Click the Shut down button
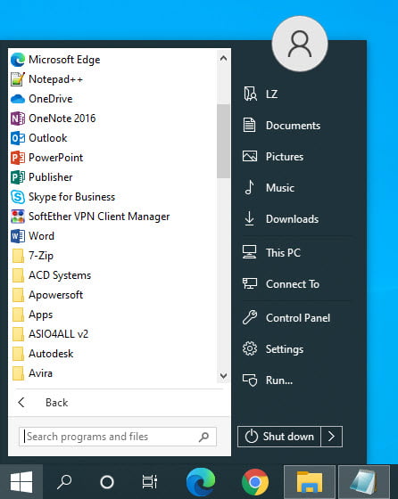The image size is (398, 499). pos(279,437)
